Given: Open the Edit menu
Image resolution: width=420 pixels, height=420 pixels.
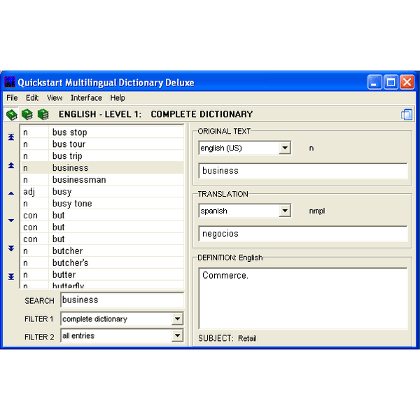Looking at the screenshot, I should click(x=32, y=98).
